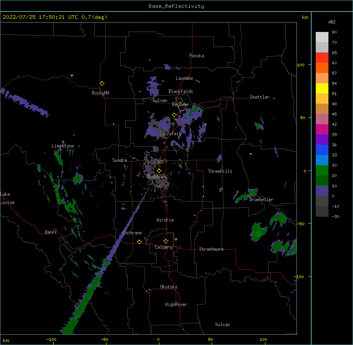
Task: Click the Strathmore label
Action: [x=211, y=249]
